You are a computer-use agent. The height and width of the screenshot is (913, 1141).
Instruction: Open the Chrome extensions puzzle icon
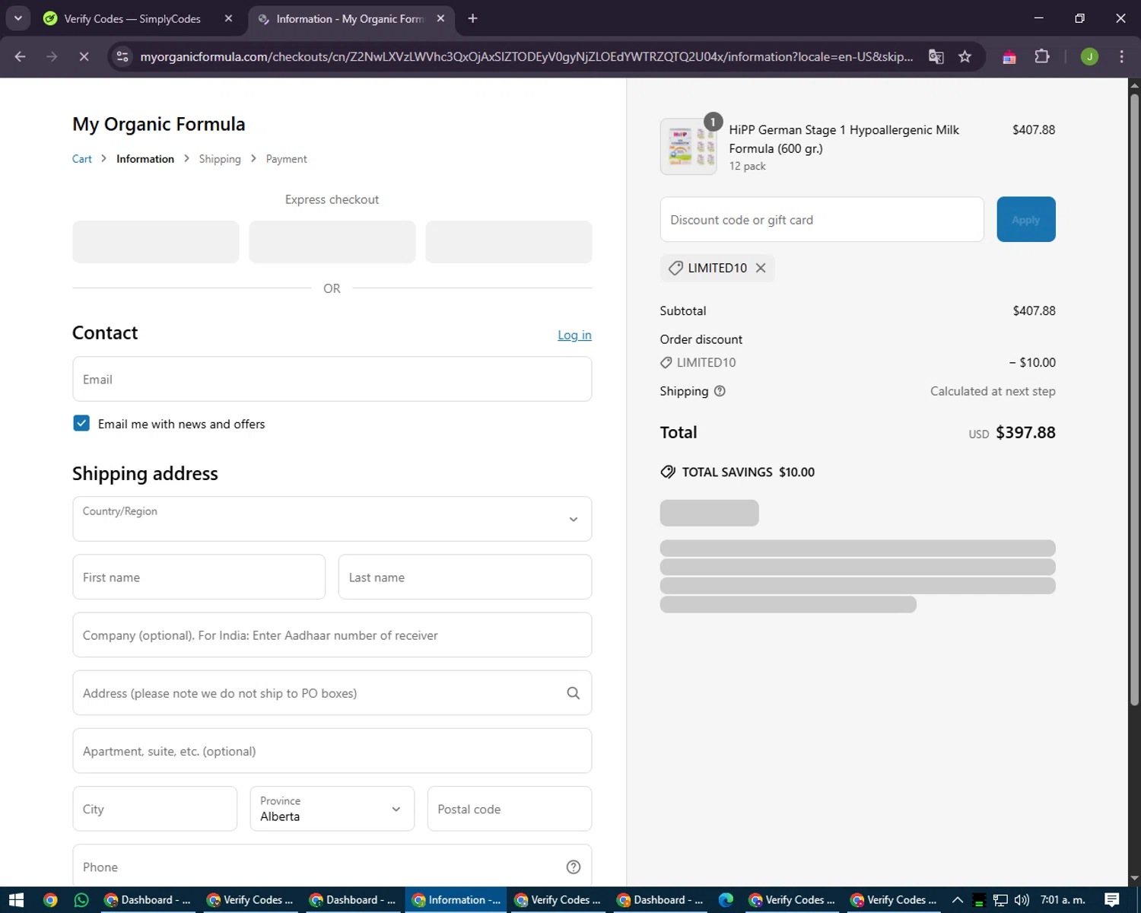tap(1042, 56)
